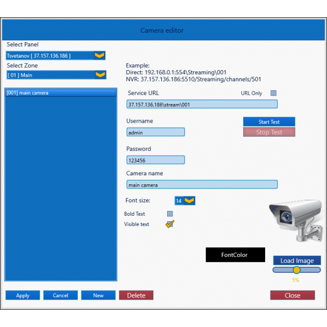Click the Cancel button
This screenshot has width=327, height=327.
click(x=61, y=295)
